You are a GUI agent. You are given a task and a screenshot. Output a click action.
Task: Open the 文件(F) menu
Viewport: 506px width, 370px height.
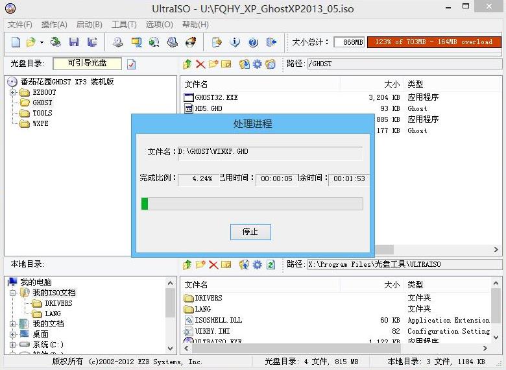click(20, 25)
